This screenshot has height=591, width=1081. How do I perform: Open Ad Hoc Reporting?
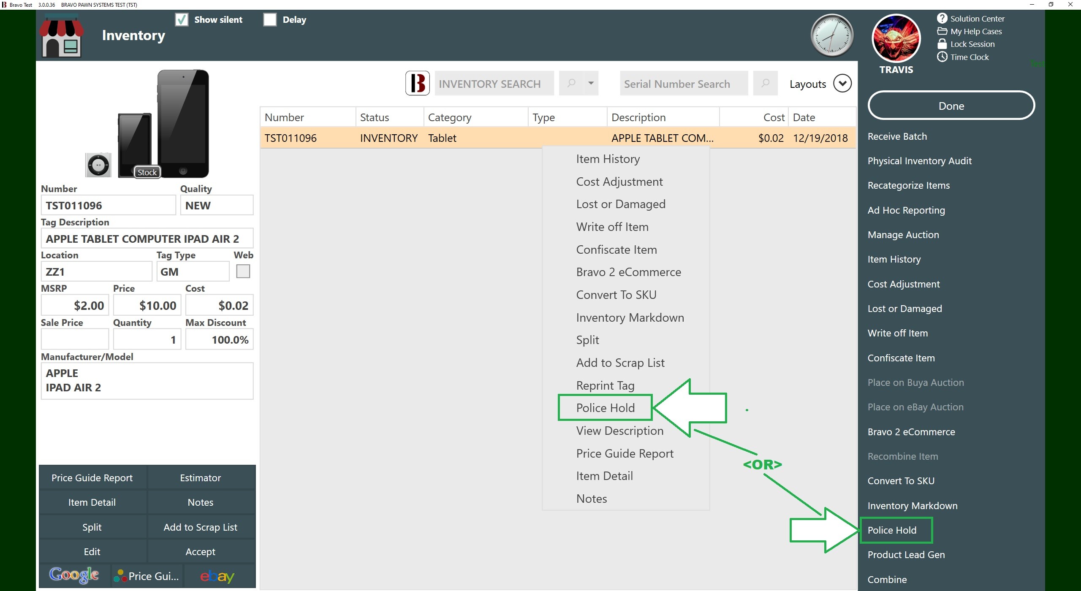coord(906,210)
